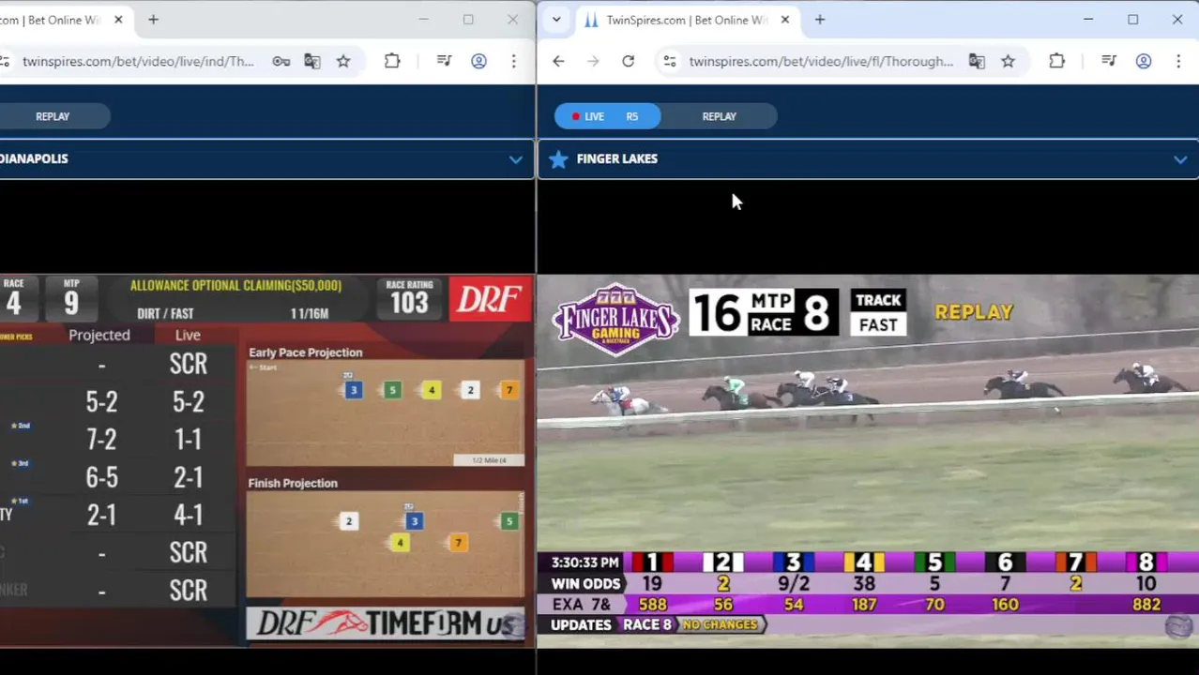The width and height of the screenshot is (1199, 675).
Task: Open new tab in right window
Action: [x=820, y=20]
